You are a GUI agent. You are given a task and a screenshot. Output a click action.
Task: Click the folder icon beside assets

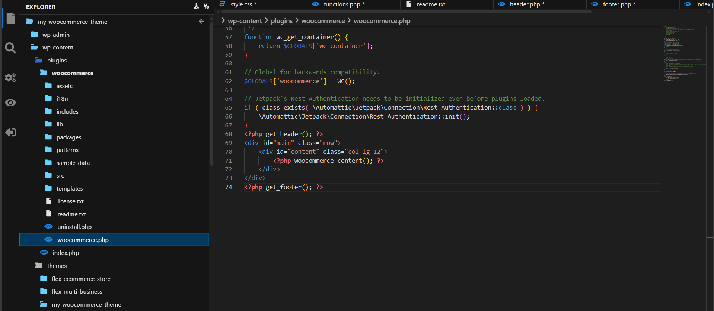click(48, 85)
